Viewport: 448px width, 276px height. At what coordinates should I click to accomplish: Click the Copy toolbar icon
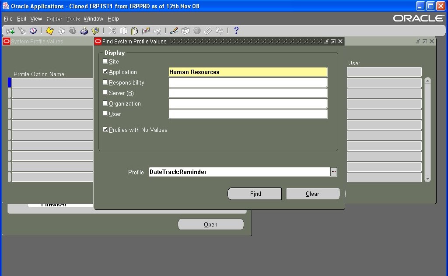[x=123, y=31]
